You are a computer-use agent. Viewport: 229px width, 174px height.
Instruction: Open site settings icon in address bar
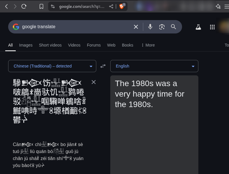(53, 6)
